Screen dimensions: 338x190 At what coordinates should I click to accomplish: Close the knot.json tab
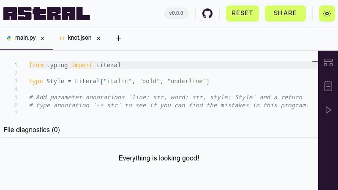click(98, 38)
